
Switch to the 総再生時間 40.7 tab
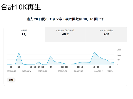[x=65, y=34]
